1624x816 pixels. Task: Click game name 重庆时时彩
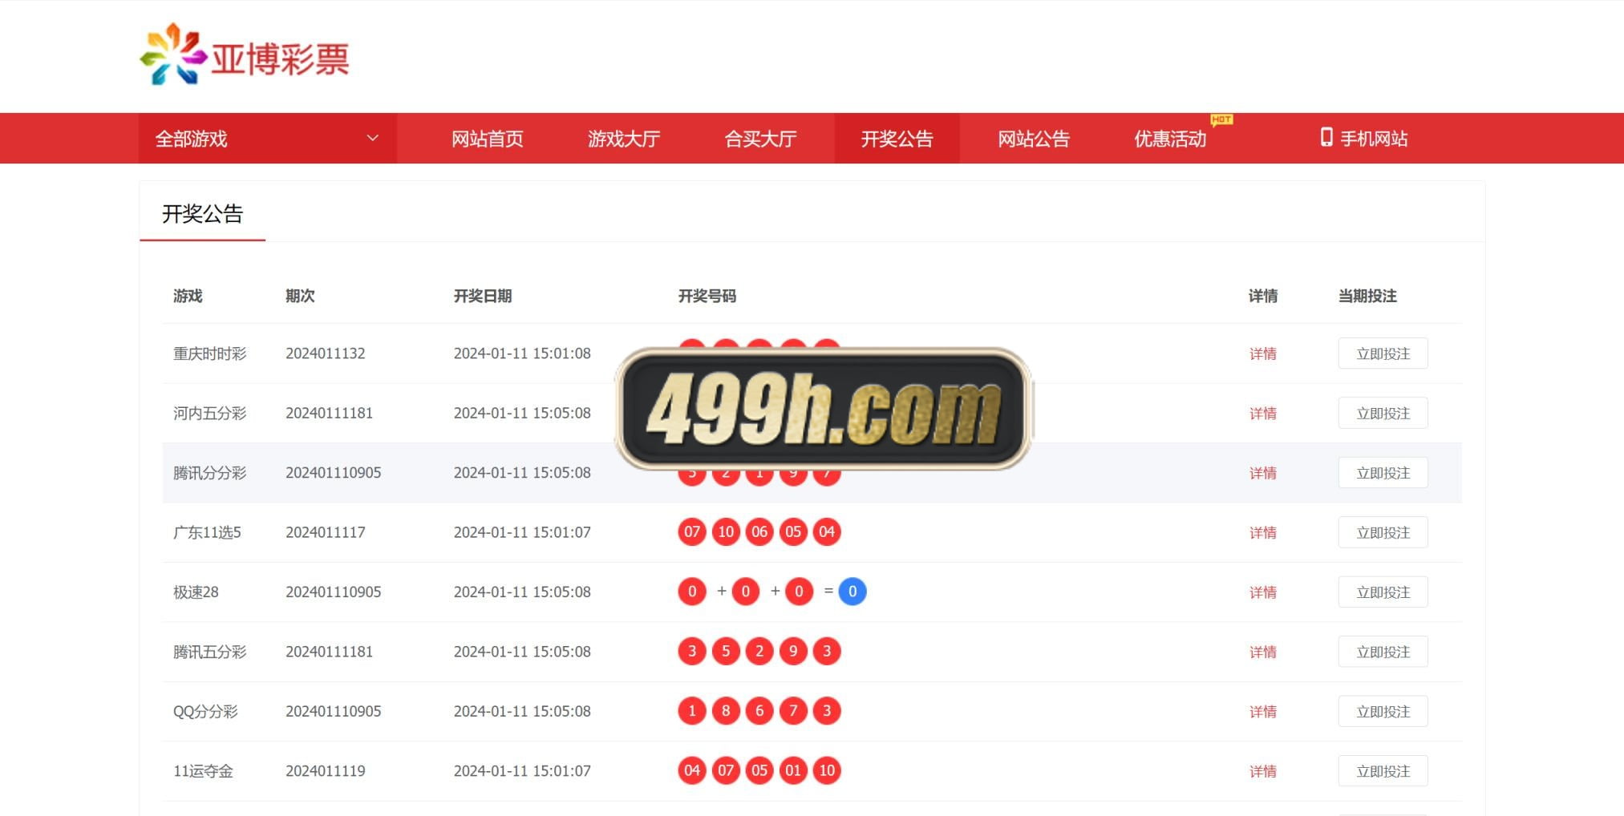[210, 353]
